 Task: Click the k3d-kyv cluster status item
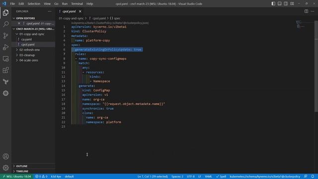(56, 177)
